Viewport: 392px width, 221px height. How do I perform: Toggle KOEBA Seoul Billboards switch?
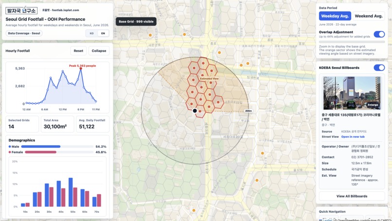pyautogui.click(x=379, y=68)
